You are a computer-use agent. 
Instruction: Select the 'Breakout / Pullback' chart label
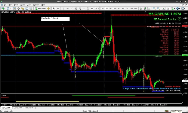coord(55,19)
